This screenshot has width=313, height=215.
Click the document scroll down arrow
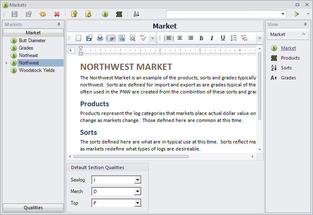coord(259,150)
